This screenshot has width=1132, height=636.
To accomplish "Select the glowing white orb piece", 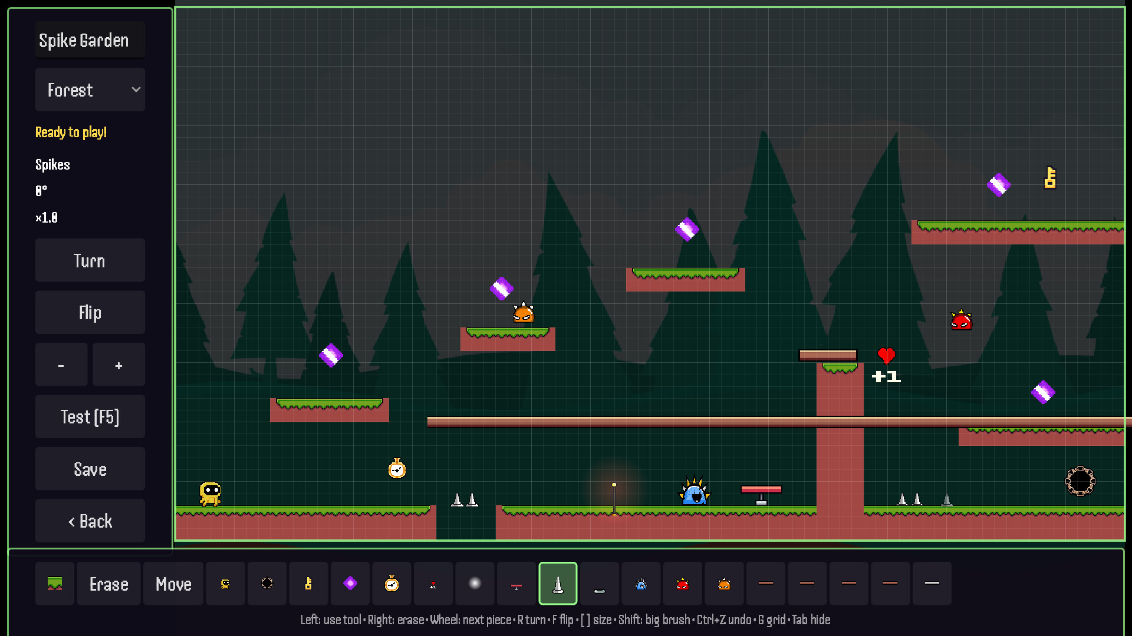I will [x=475, y=584].
